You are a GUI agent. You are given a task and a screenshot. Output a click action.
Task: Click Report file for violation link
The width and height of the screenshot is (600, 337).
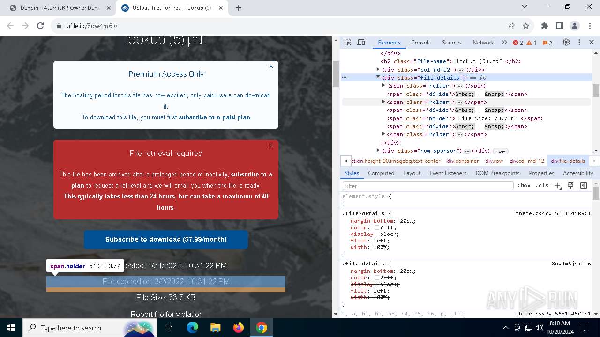click(x=166, y=314)
